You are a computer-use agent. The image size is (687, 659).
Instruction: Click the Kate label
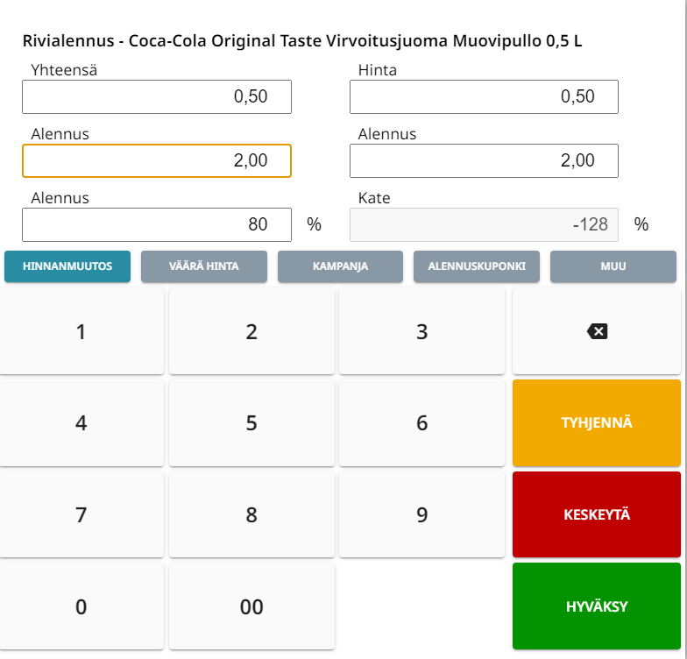(374, 198)
